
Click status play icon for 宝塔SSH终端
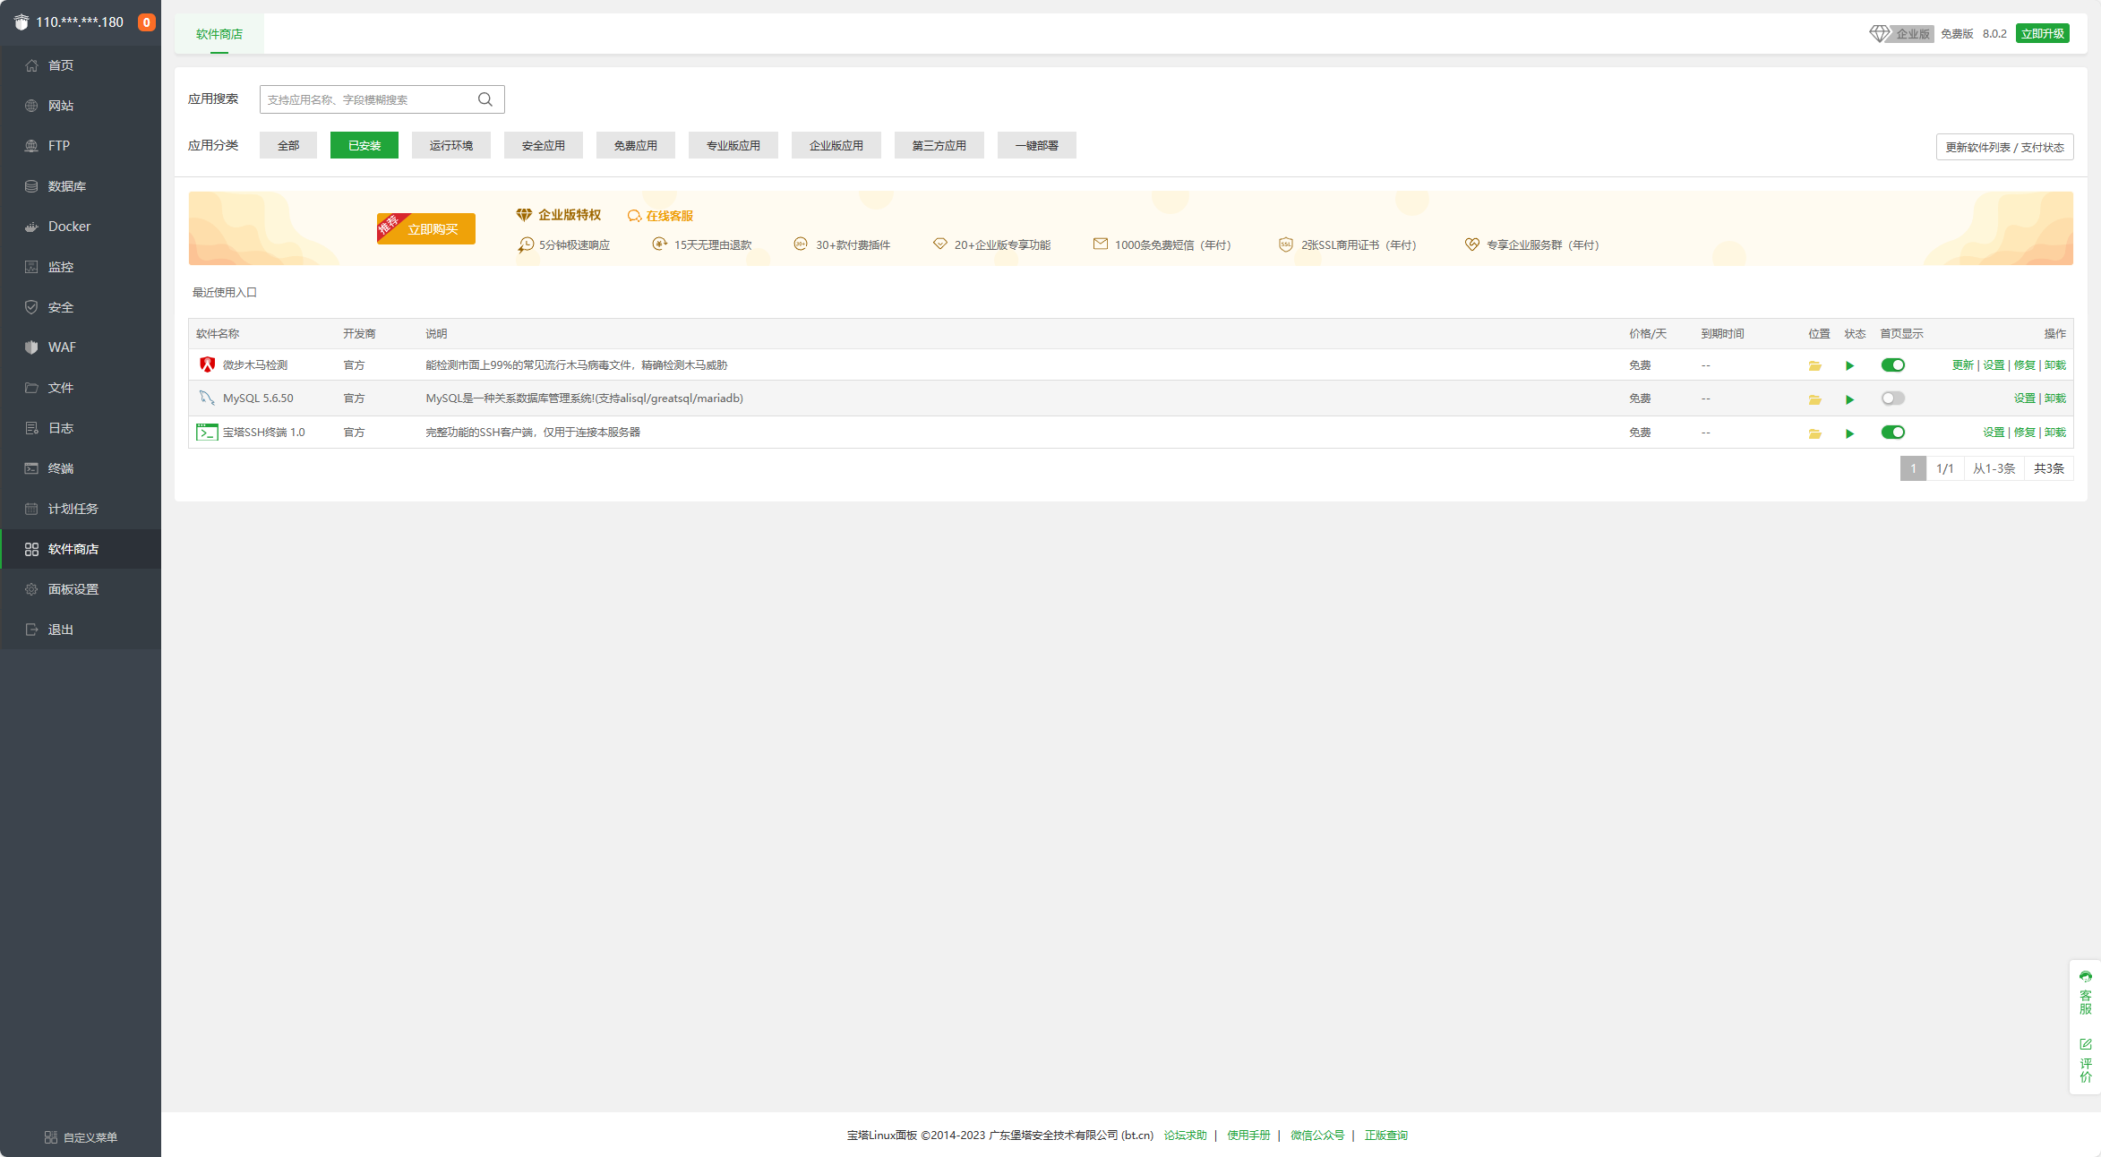coord(1849,433)
